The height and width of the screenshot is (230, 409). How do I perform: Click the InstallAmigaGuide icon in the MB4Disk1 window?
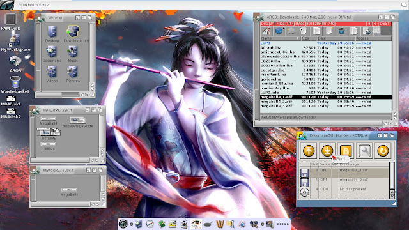[x=78, y=122]
